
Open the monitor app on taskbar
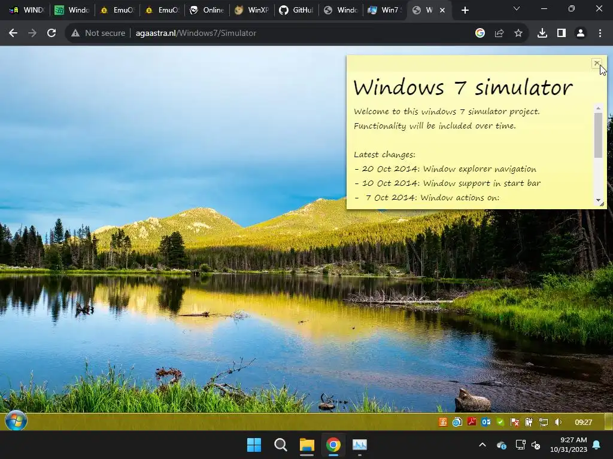pos(360,445)
